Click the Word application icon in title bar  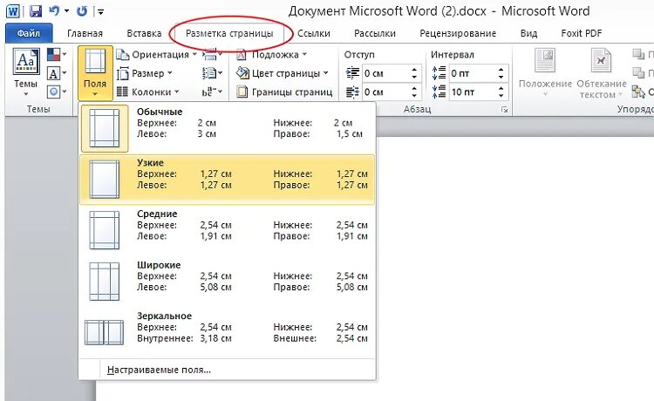(x=13, y=11)
